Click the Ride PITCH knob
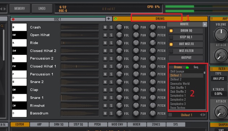 tap(153, 43)
